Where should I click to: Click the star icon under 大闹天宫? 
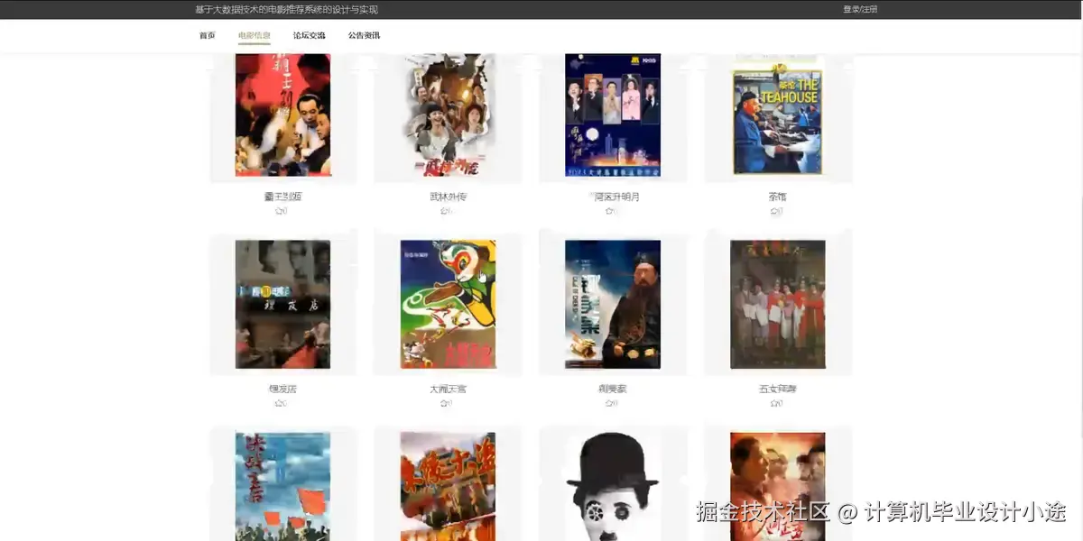[x=444, y=404]
